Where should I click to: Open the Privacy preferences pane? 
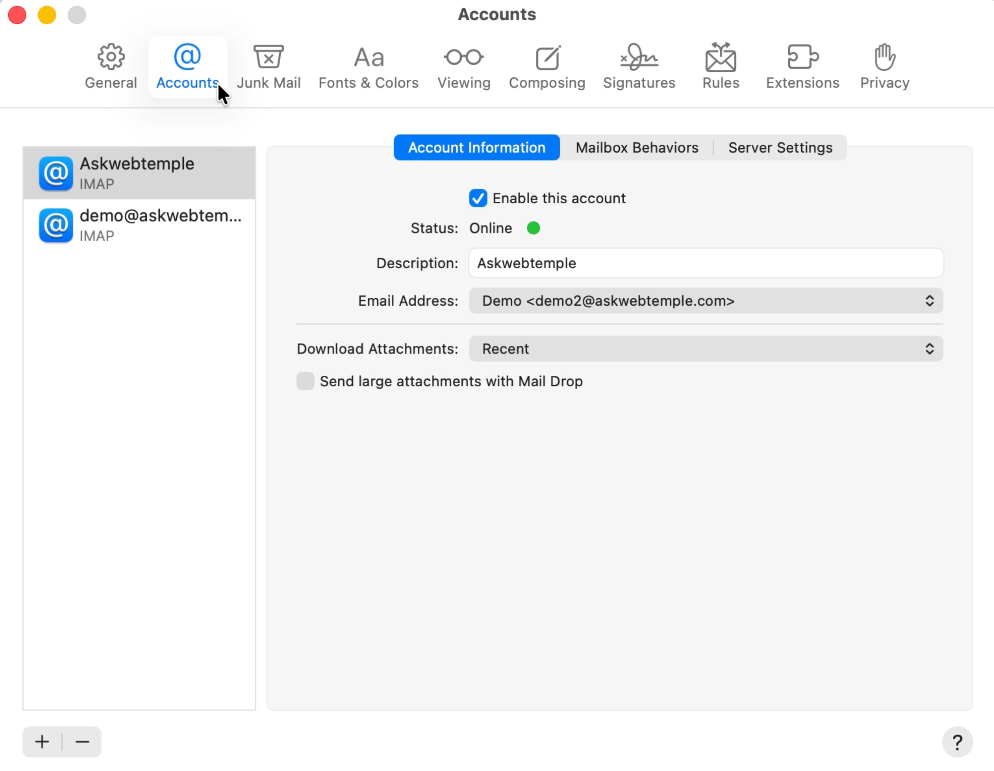click(x=884, y=67)
